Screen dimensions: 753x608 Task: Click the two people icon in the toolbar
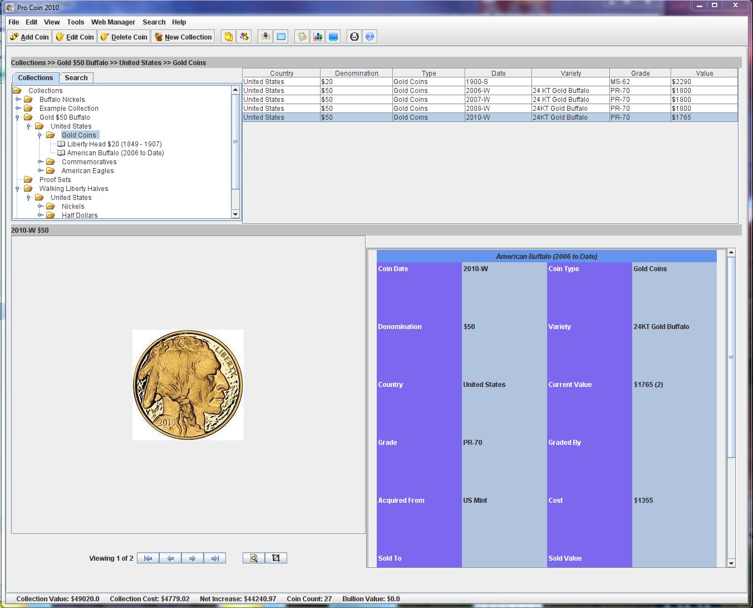tap(244, 37)
